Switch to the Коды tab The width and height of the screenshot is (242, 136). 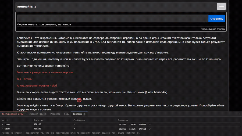coord(67,114)
